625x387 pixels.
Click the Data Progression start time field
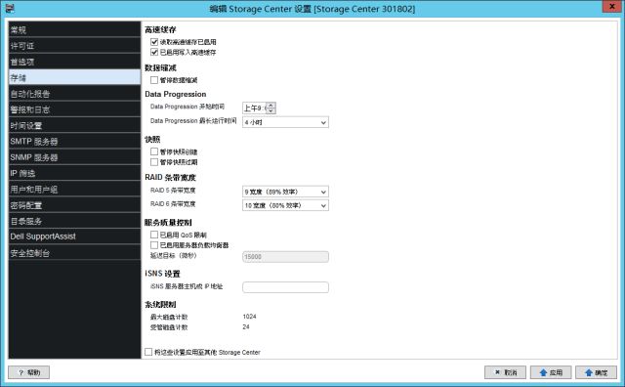[x=254, y=108]
